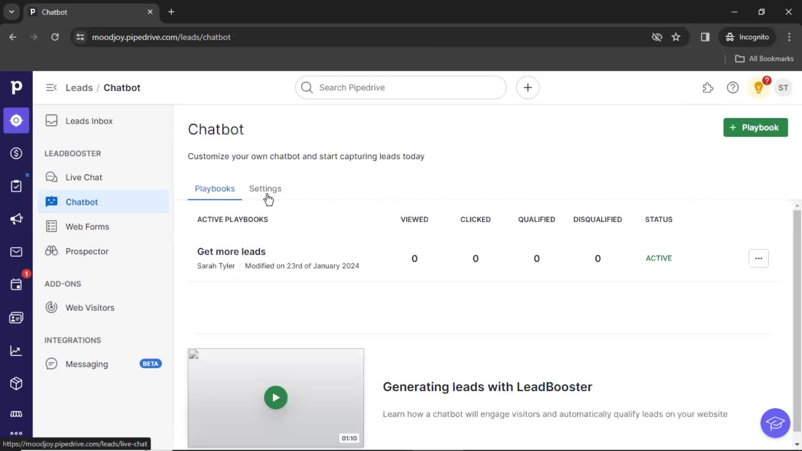802x451 pixels.
Task: Open Chrome tab search dropdown
Action: (x=11, y=12)
